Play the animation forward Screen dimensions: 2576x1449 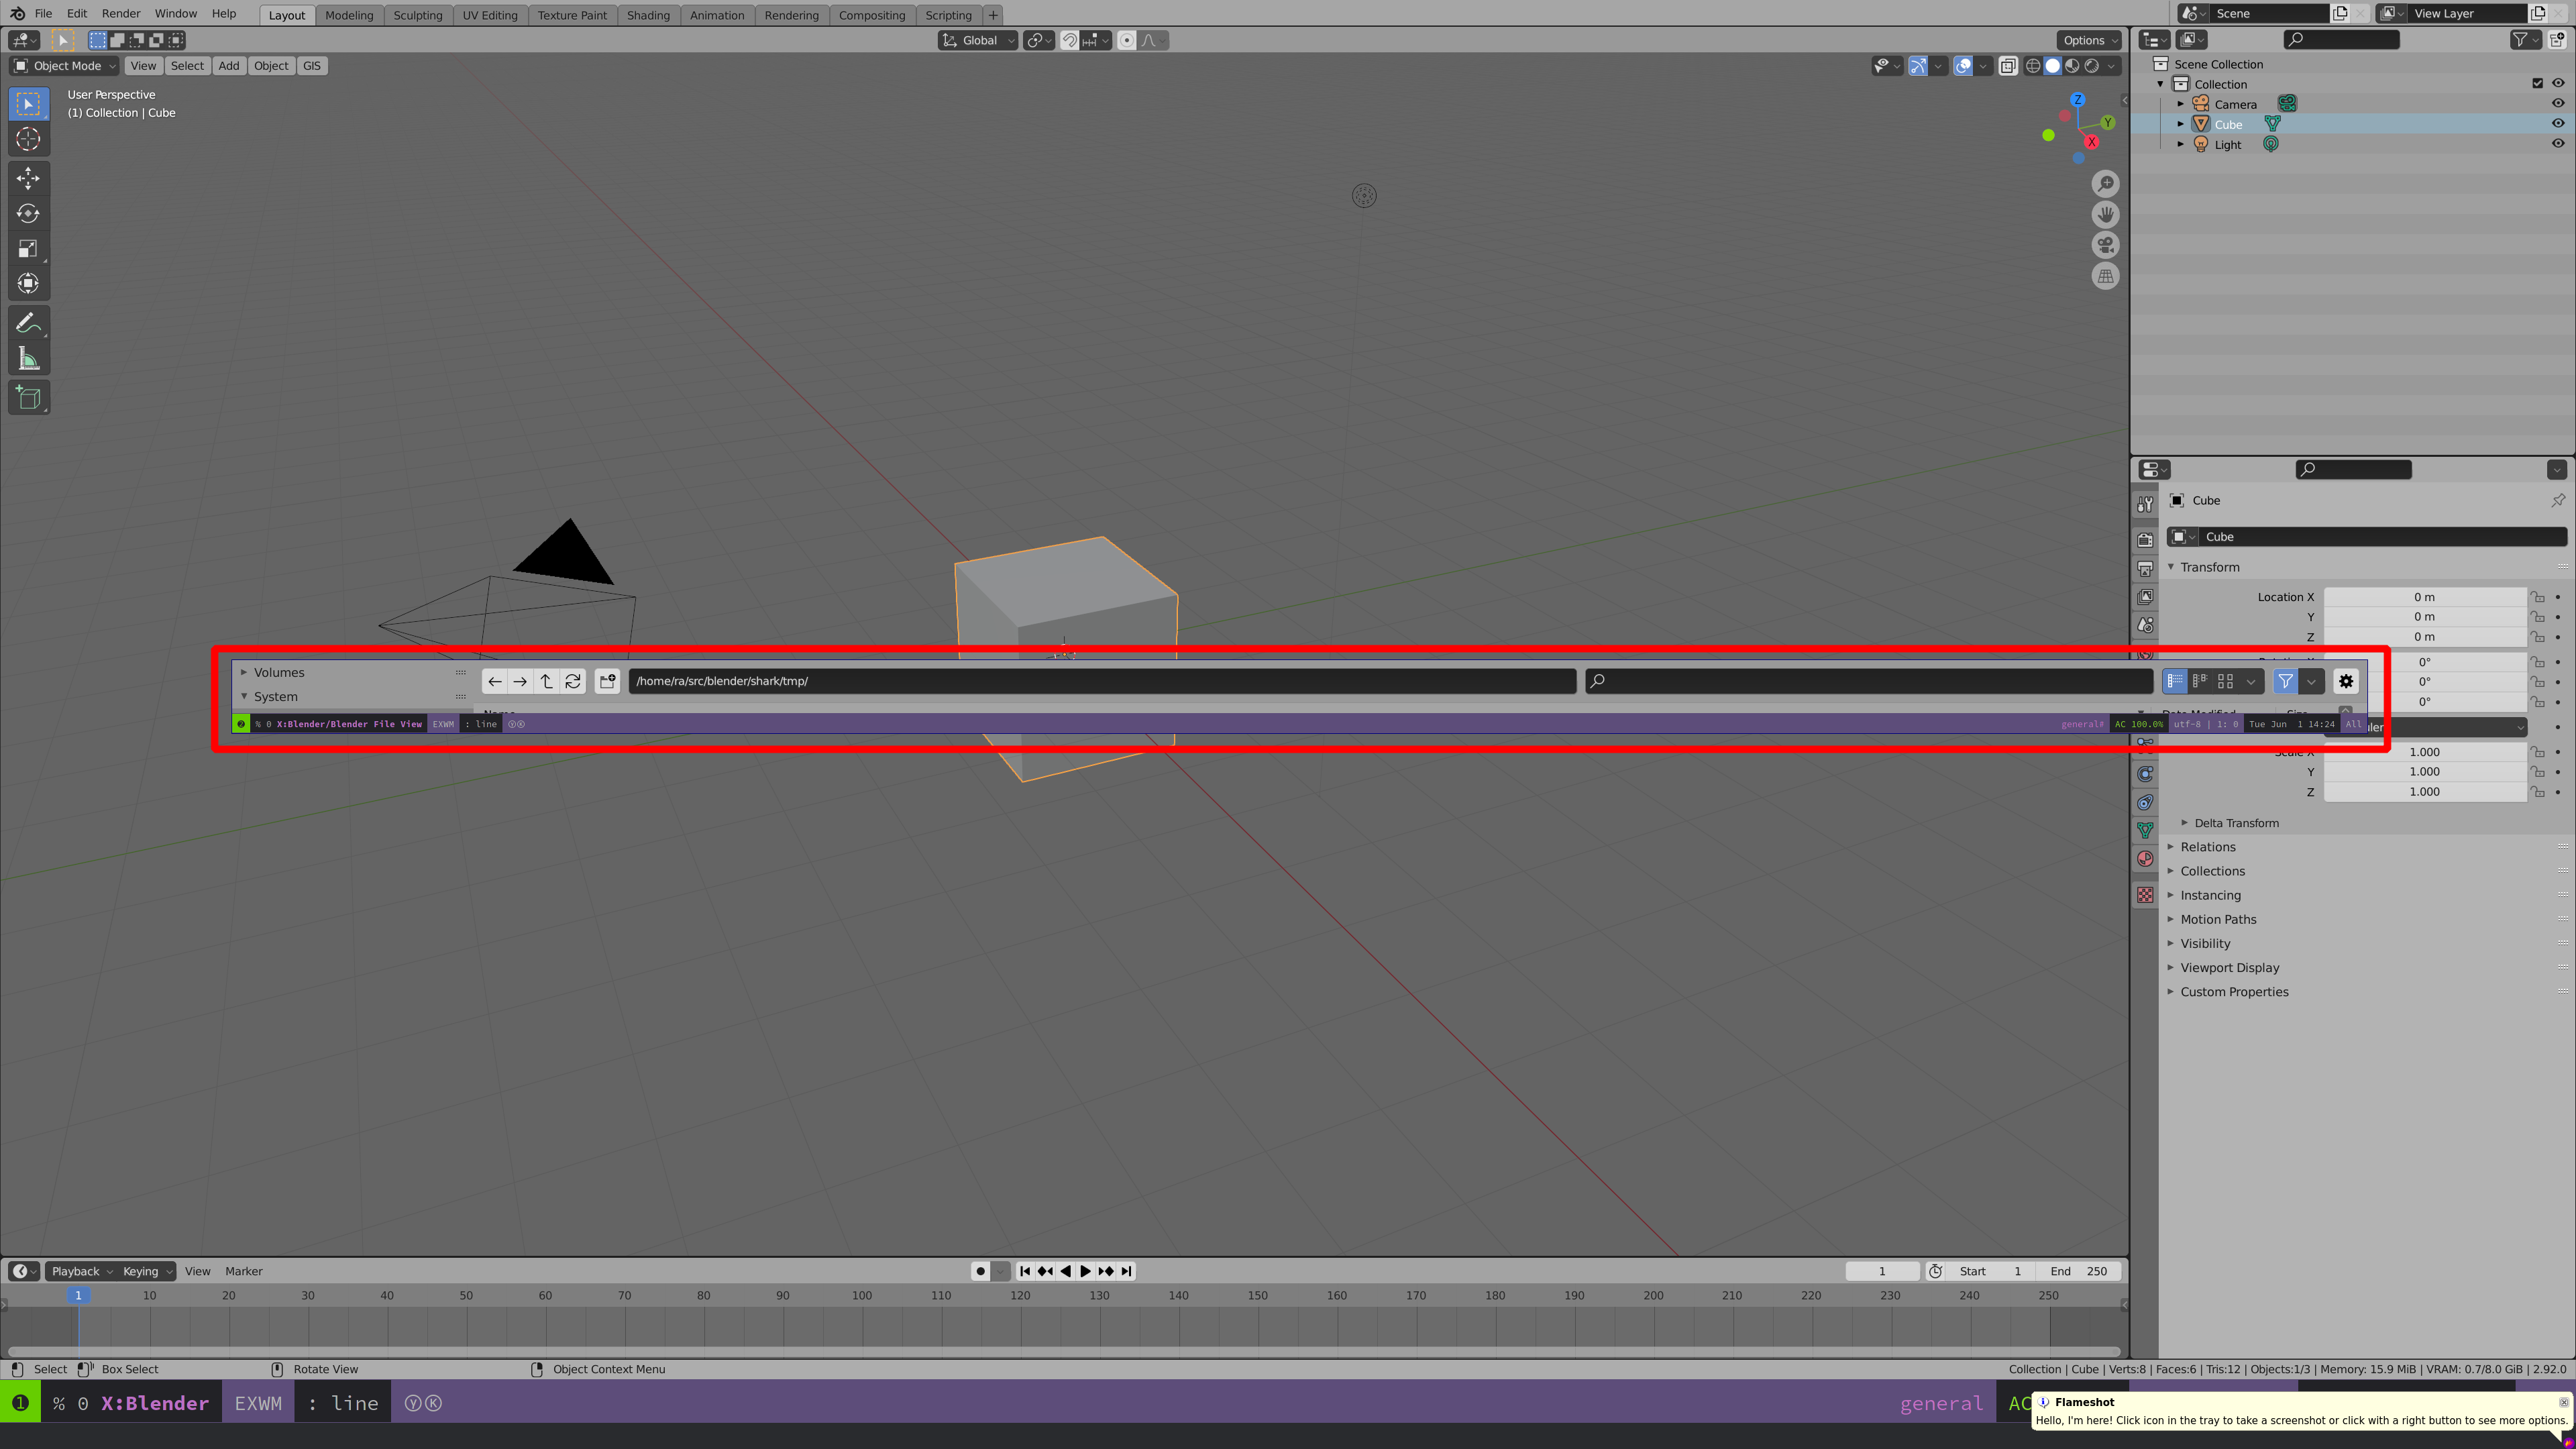coord(1085,1271)
